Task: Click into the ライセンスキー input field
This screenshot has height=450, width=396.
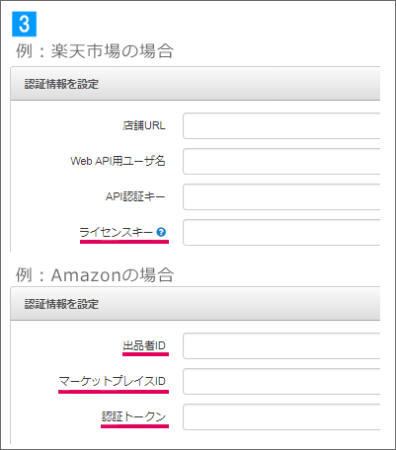Action: (281, 232)
